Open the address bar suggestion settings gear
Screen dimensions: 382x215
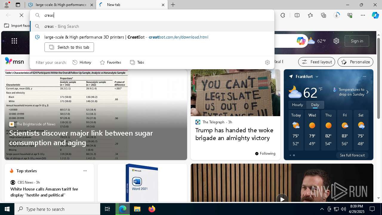coord(267,62)
